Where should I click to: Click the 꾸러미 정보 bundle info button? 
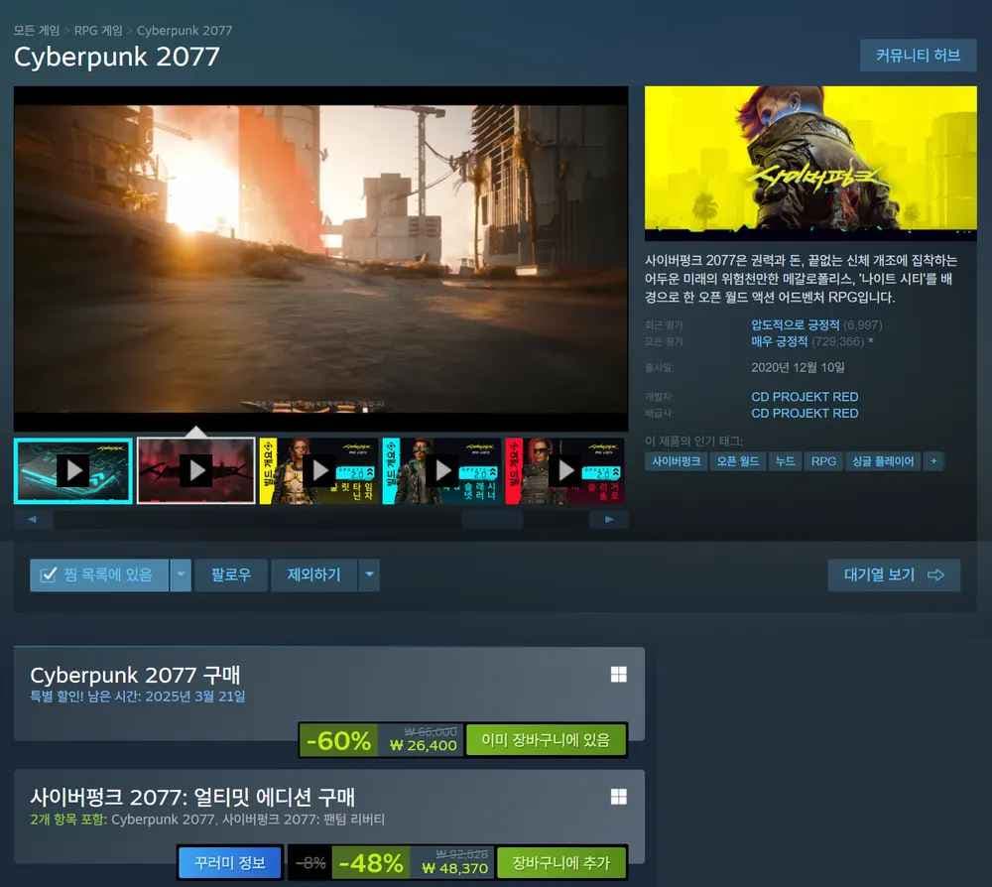230,863
